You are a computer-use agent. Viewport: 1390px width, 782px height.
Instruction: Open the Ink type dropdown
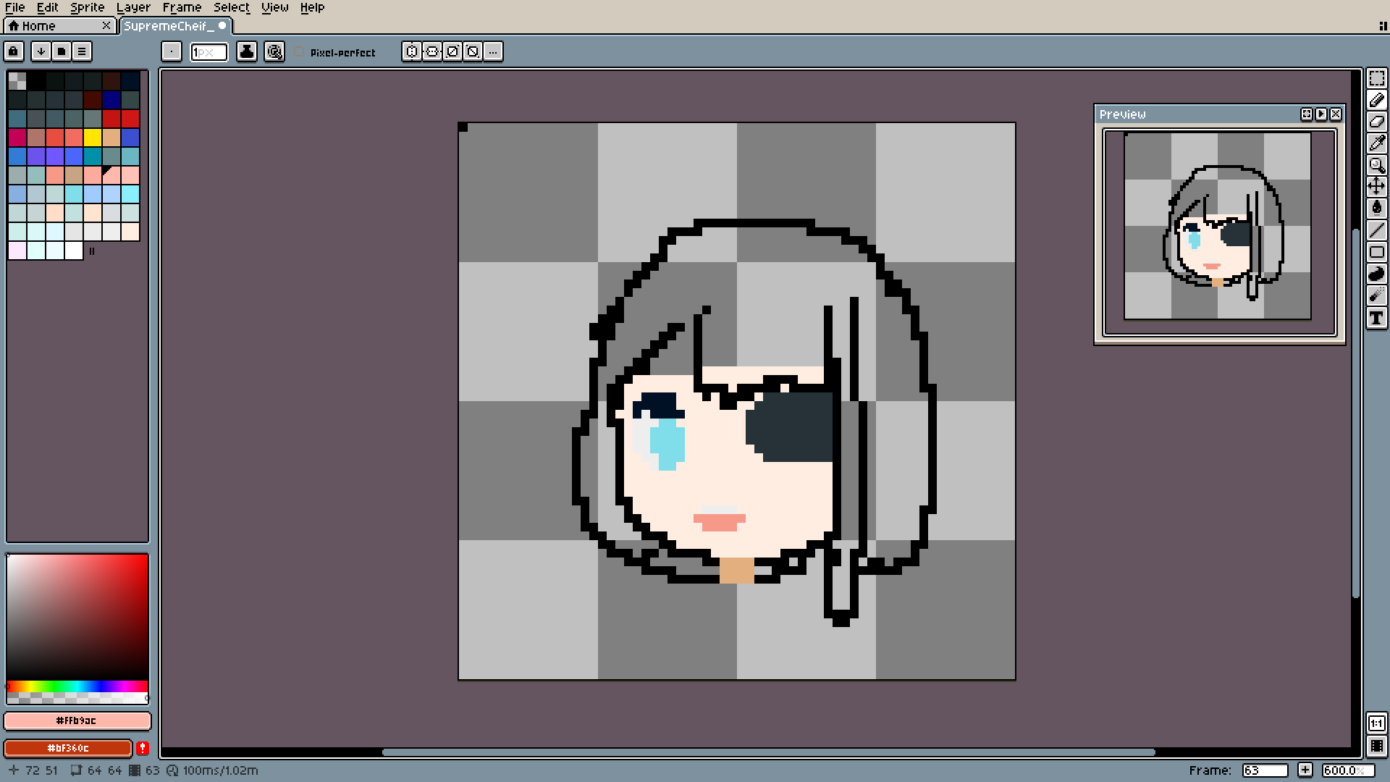tap(247, 51)
